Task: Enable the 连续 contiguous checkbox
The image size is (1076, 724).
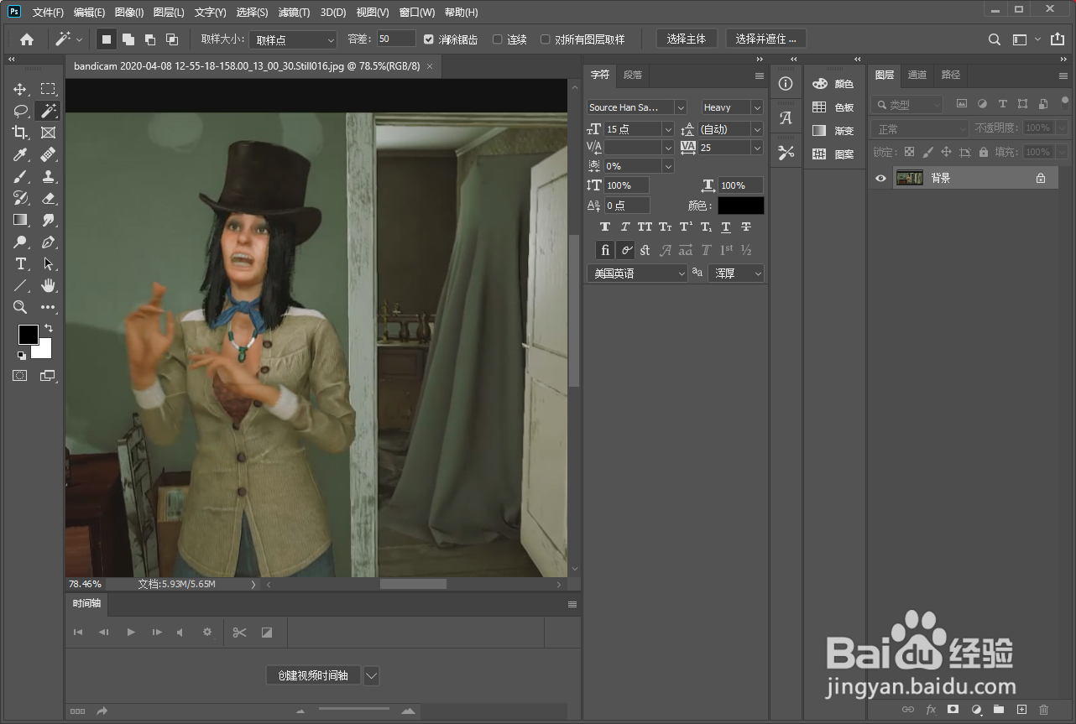Action: [x=497, y=39]
